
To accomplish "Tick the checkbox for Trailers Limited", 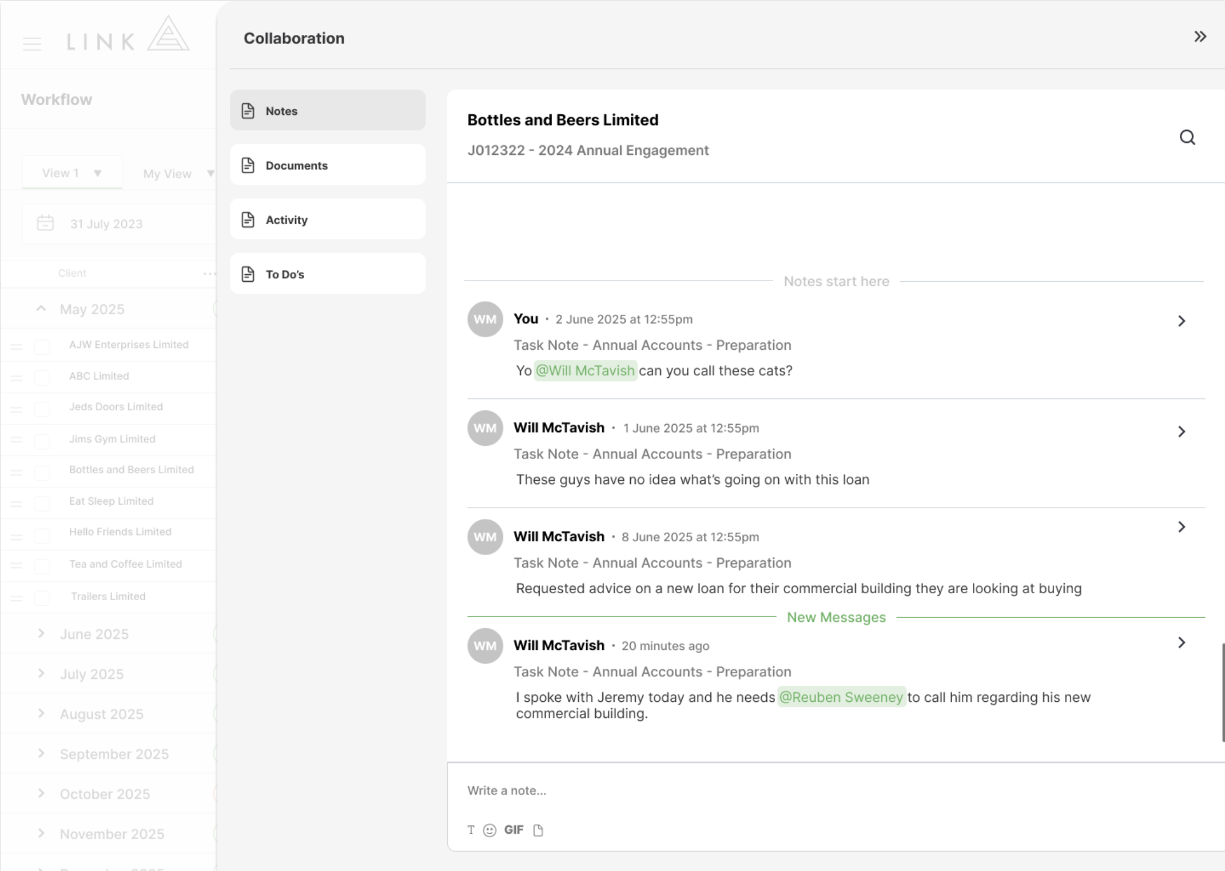I will (x=42, y=597).
